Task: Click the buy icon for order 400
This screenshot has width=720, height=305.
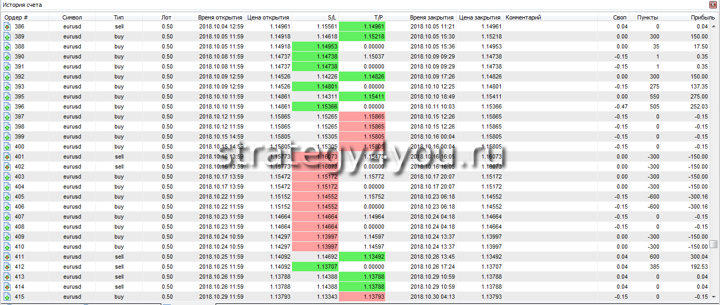Action: point(7,146)
